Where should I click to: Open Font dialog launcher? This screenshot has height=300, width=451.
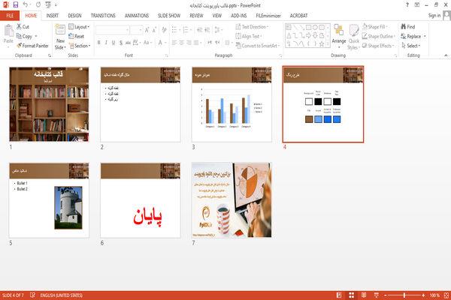tap(167, 55)
